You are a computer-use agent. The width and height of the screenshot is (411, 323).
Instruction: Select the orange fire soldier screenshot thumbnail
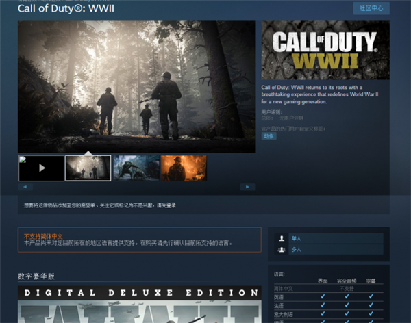click(184, 168)
